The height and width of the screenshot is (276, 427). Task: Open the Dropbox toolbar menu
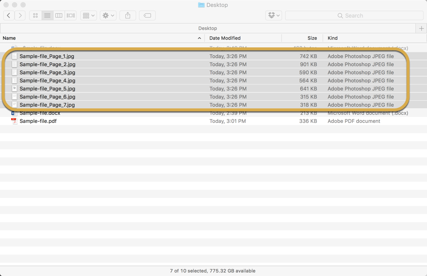tap(273, 15)
